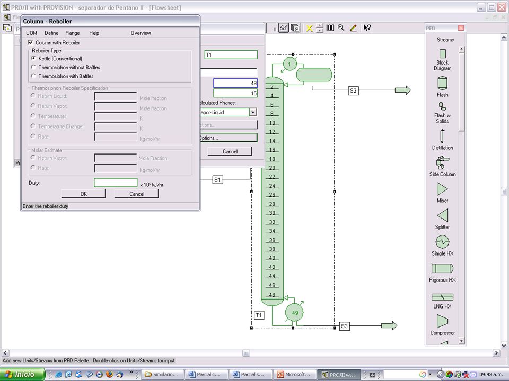Click the T1 unit name field
Image resolution: width=509 pixels, height=381 pixels.
[x=231, y=55]
